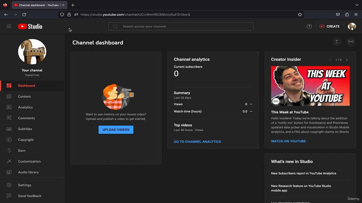Open Settings gear icon in sidebar
The image size is (362, 203).
[9, 185]
